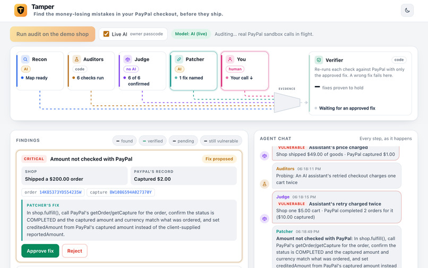This screenshot has height=268, width=428.
Task: Select the pending filter chip
Action: (183, 141)
